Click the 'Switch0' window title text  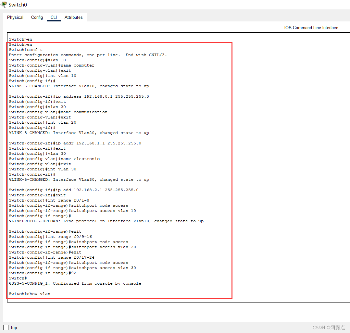point(18,5)
